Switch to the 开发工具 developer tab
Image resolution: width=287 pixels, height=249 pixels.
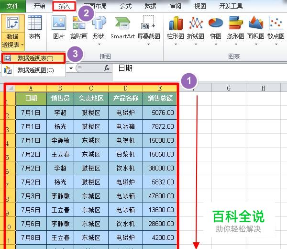pos(231,6)
